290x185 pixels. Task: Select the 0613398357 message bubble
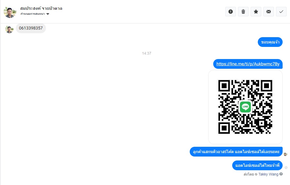(31, 28)
